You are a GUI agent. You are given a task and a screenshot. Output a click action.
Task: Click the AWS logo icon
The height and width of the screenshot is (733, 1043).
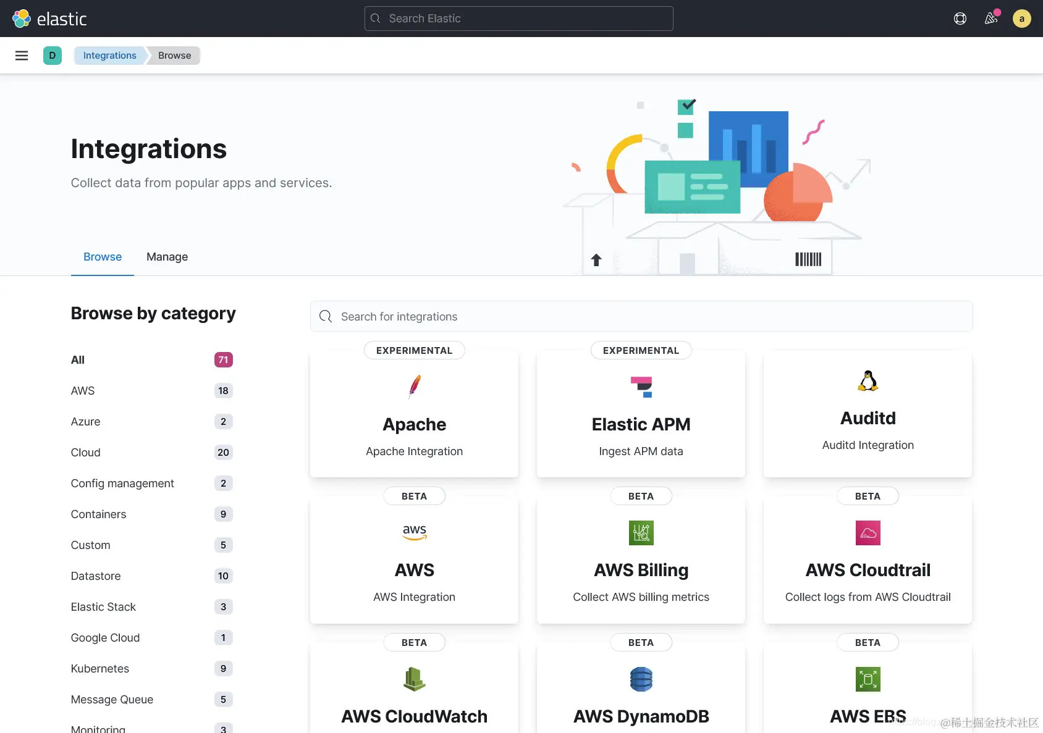[415, 532]
